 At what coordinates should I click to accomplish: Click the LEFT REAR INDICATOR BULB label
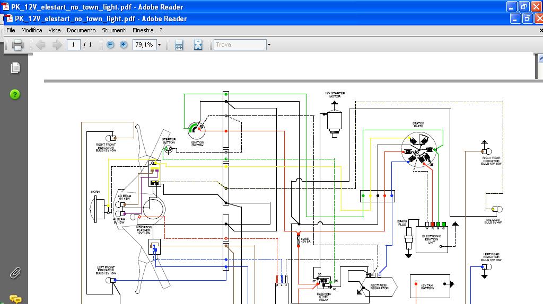(491, 257)
